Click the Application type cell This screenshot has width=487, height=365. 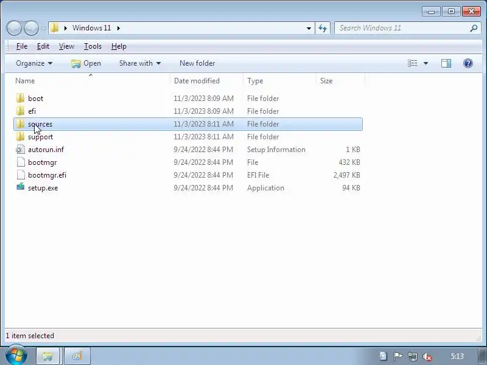pyautogui.click(x=265, y=188)
